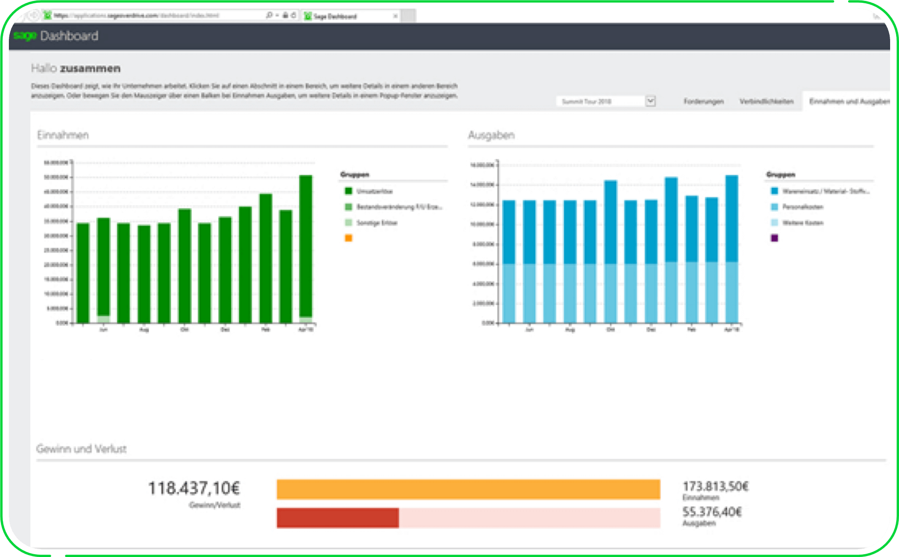Screen dimensions: 899x557
Task: Click the 55.376,40€ Ausgaben amount
Action: pos(712,512)
